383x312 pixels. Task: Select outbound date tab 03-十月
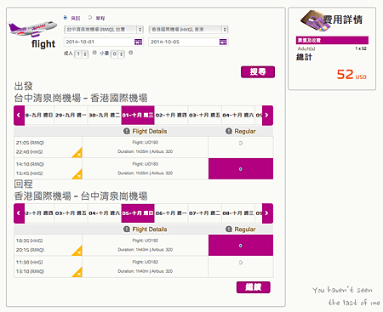204,116
